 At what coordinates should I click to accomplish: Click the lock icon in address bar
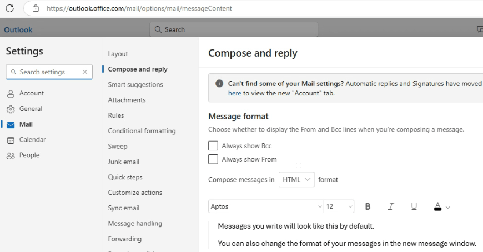pos(36,8)
